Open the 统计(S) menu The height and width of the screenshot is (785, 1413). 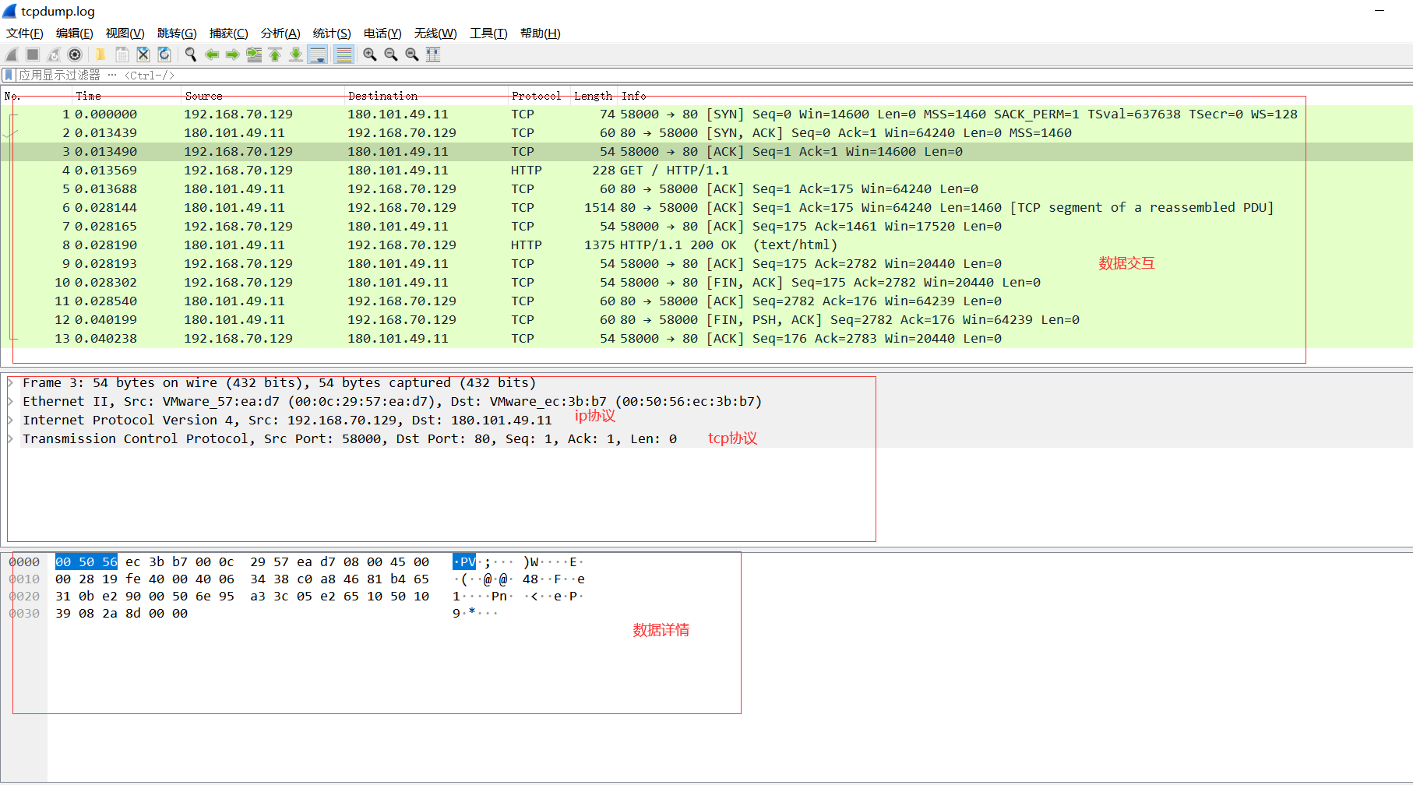(331, 33)
